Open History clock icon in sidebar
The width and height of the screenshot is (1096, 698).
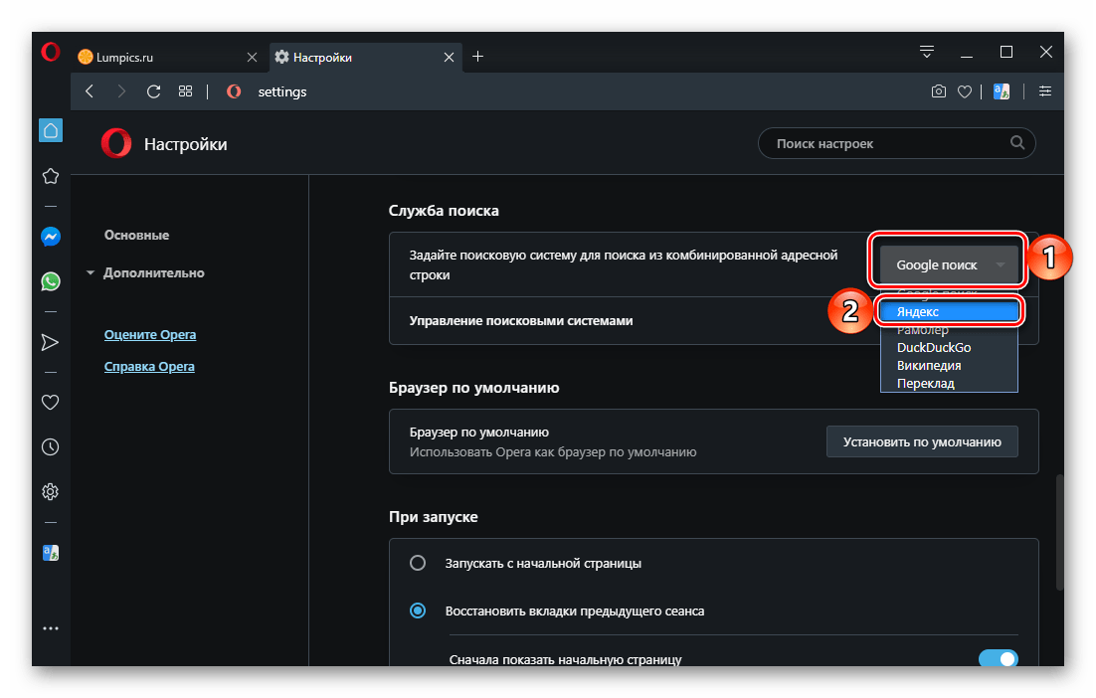click(51, 447)
